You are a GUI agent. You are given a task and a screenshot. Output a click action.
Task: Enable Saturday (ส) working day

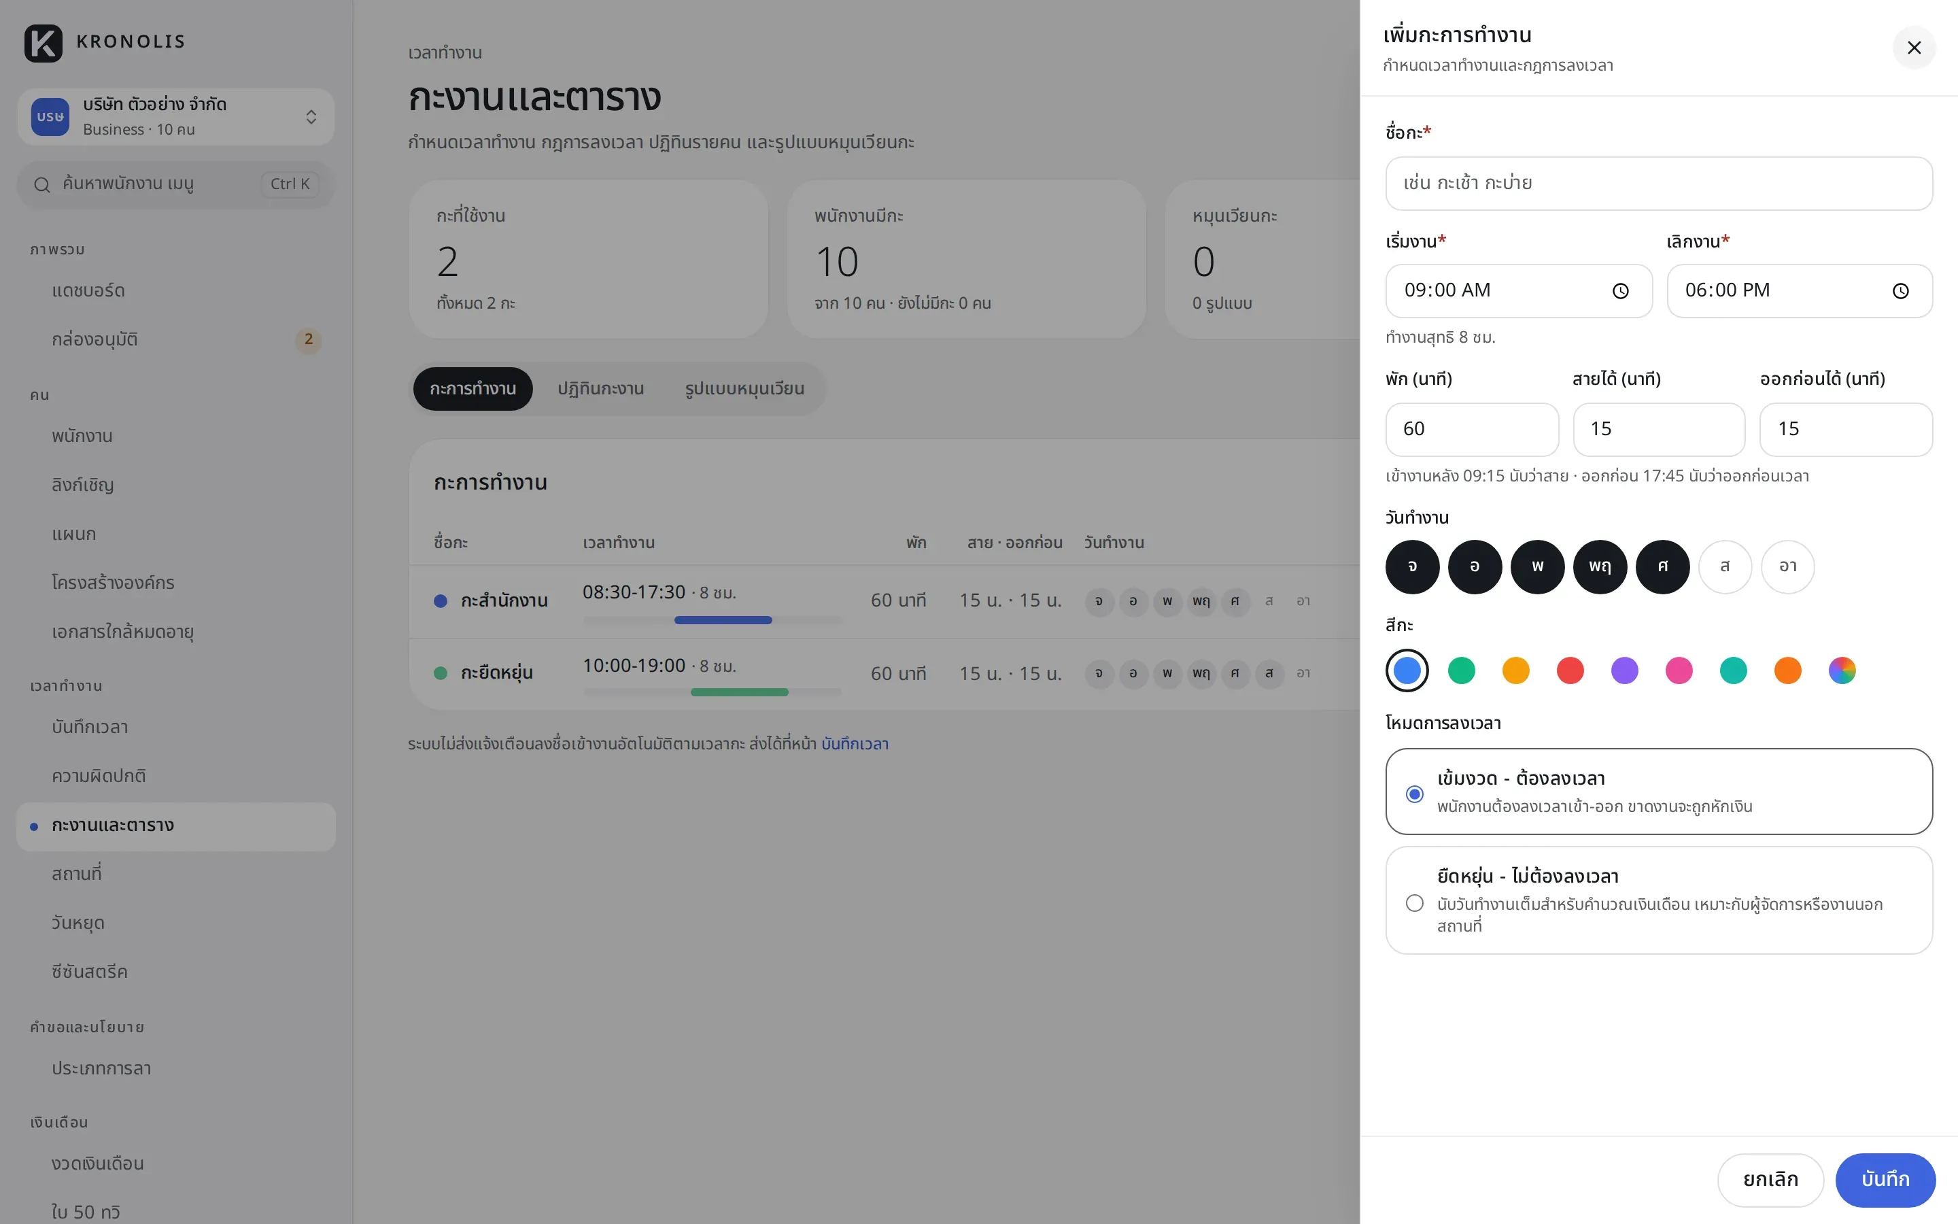(1725, 566)
